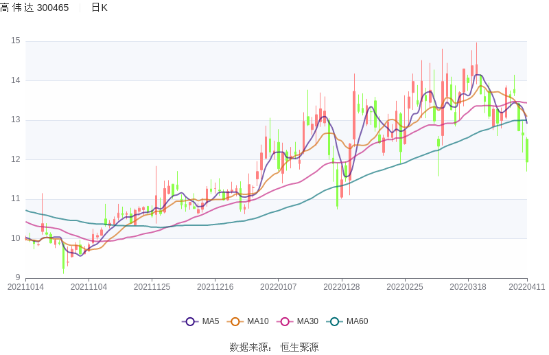Screen dimensions: 549x355
Task: Open the 恒生聚源 data source text
Action: pos(299,347)
